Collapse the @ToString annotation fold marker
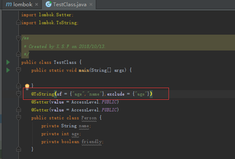 coord(19,94)
